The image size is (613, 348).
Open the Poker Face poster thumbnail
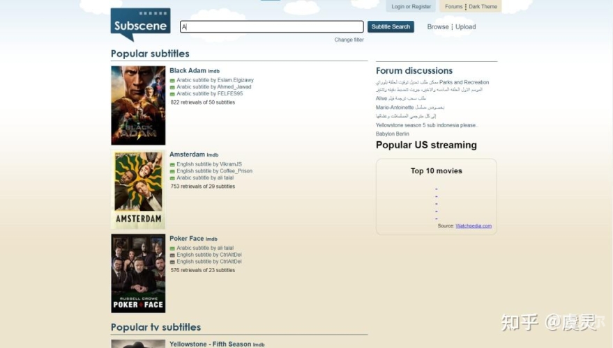click(x=138, y=273)
